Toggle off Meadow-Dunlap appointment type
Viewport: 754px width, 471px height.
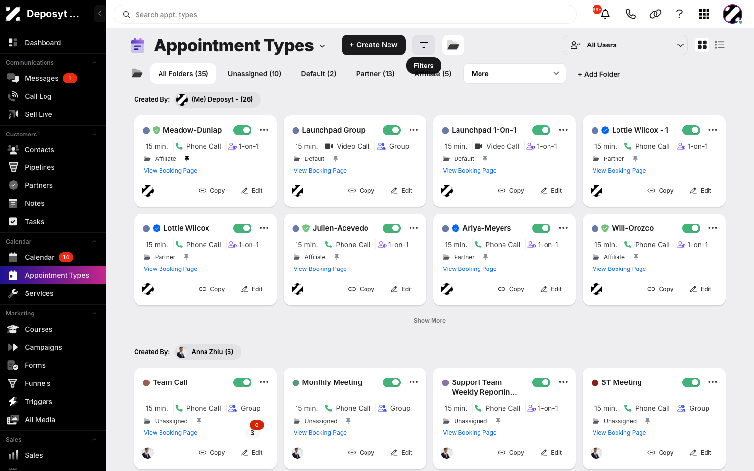242,130
